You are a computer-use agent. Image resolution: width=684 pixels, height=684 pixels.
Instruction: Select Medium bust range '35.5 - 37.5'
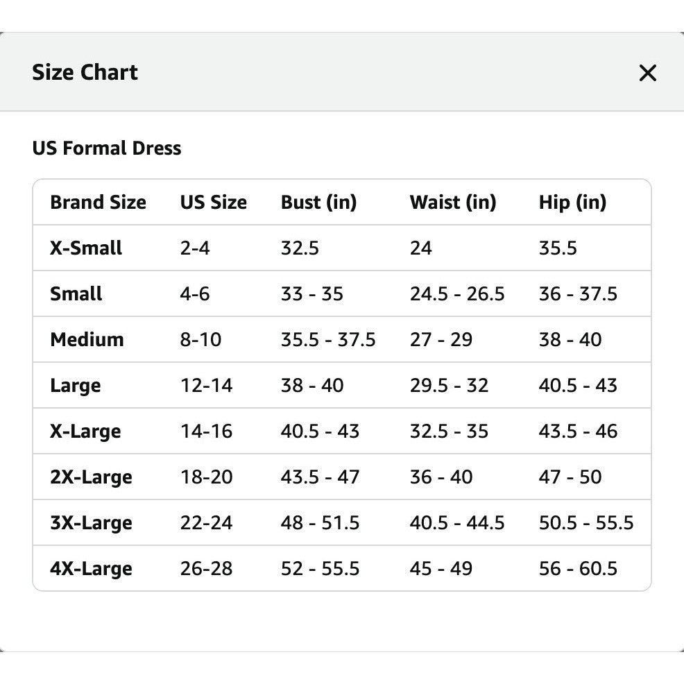point(328,340)
